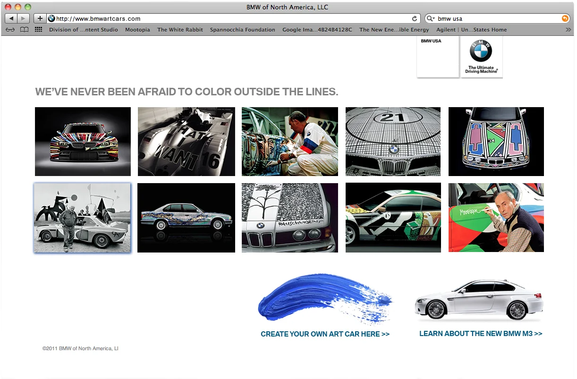Open thumbnail of painter in white BMW suit
Image resolution: width=577 pixels, height=379 pixels.
click(x=290, y=142)
